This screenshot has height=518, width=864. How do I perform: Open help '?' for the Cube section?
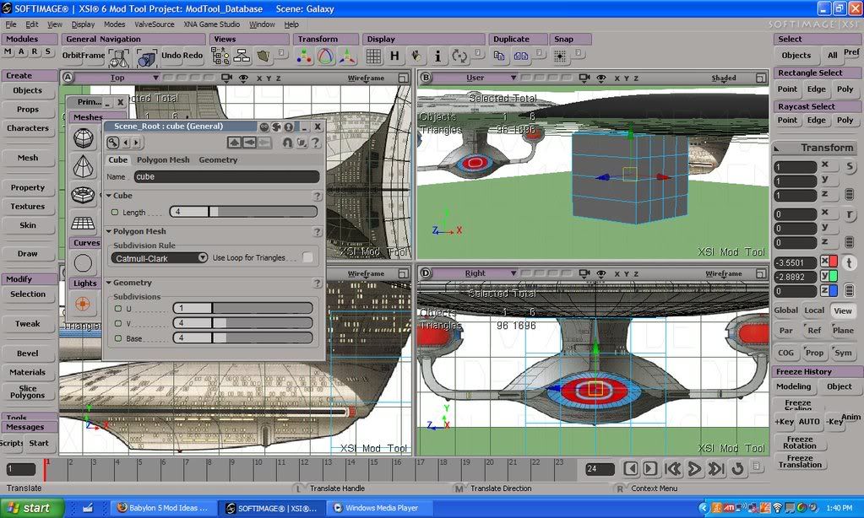318,196
